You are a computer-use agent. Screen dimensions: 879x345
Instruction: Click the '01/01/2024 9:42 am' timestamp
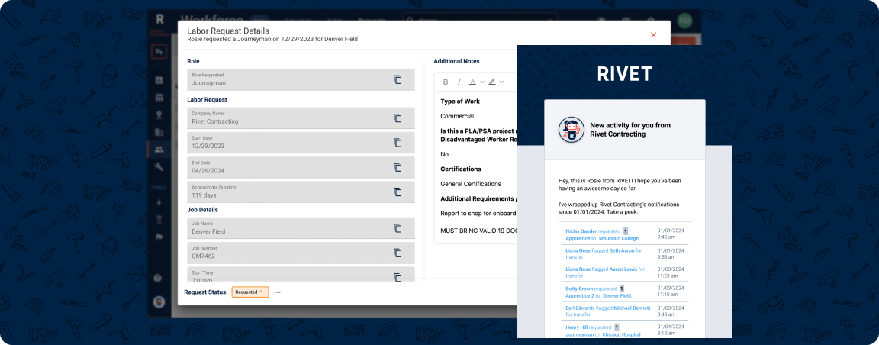coord(671,234)
